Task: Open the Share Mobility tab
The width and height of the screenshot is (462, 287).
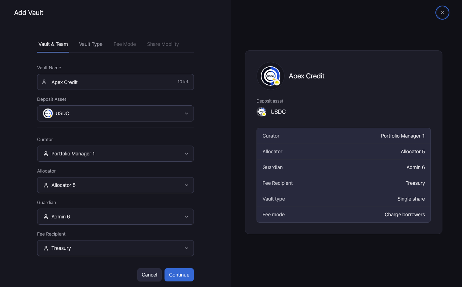Action: pyautogui.click(x=163, y=44)
